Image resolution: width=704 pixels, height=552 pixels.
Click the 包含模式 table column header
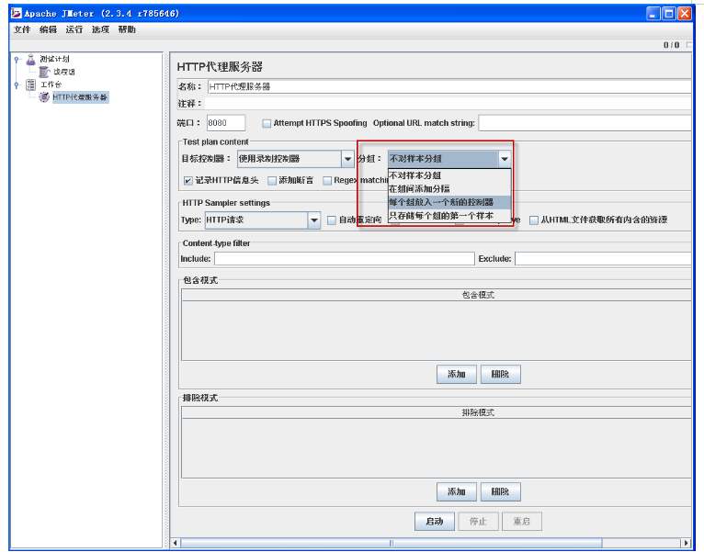click(x=437, y=295)
